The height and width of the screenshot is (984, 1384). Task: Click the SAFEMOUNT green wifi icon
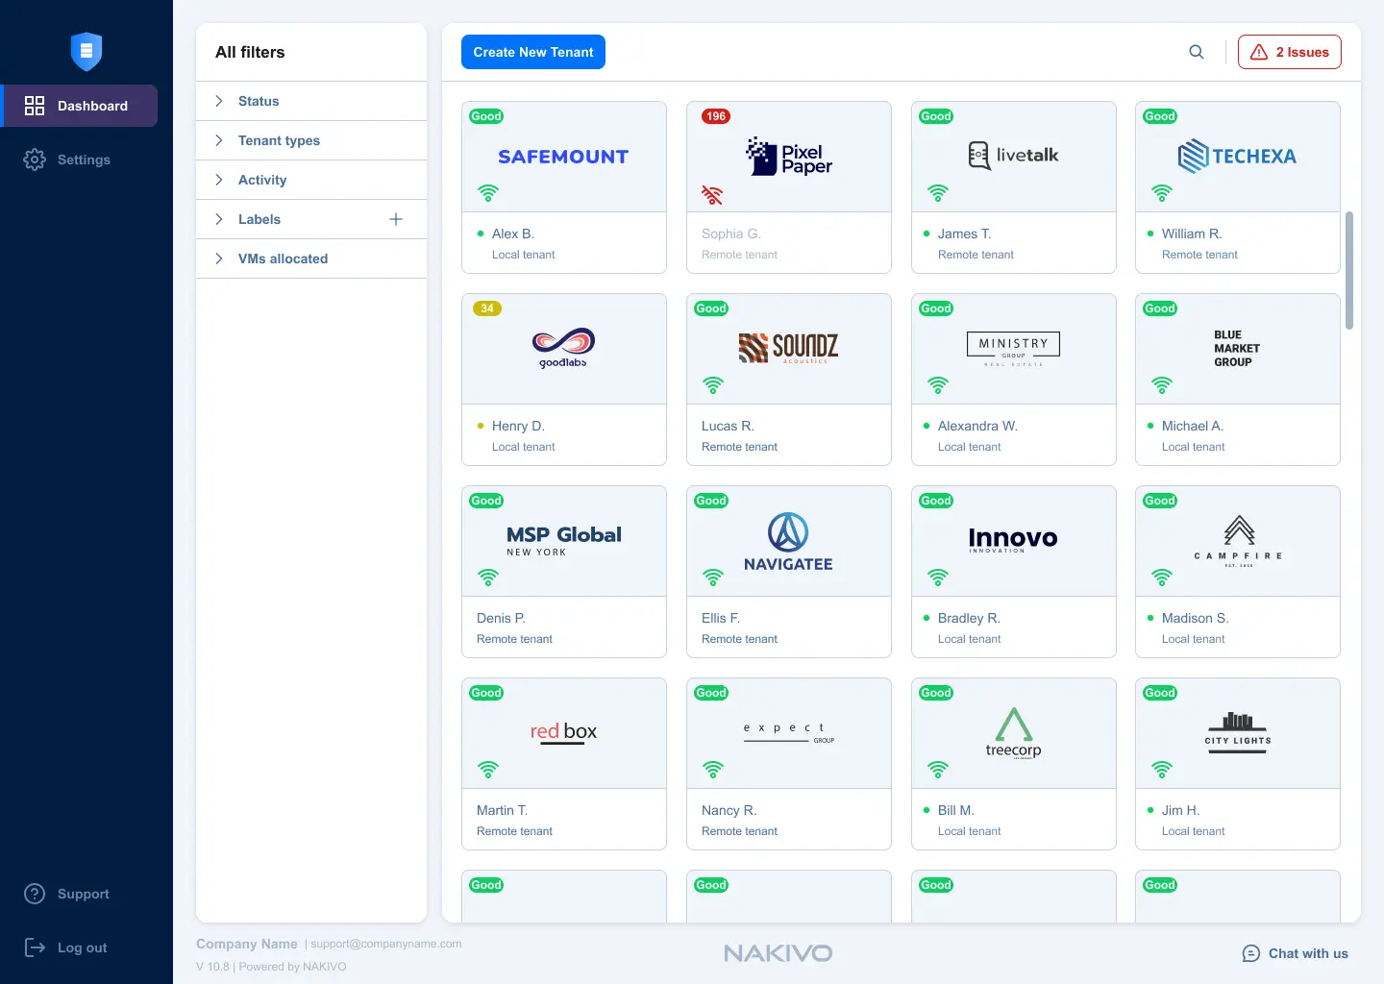488,193
